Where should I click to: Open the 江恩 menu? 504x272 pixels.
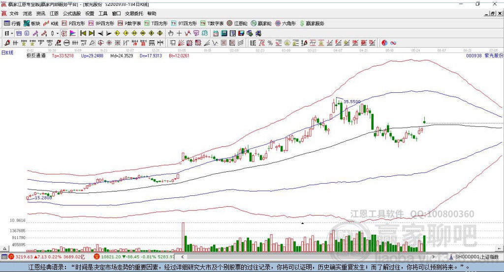[54, 13]
